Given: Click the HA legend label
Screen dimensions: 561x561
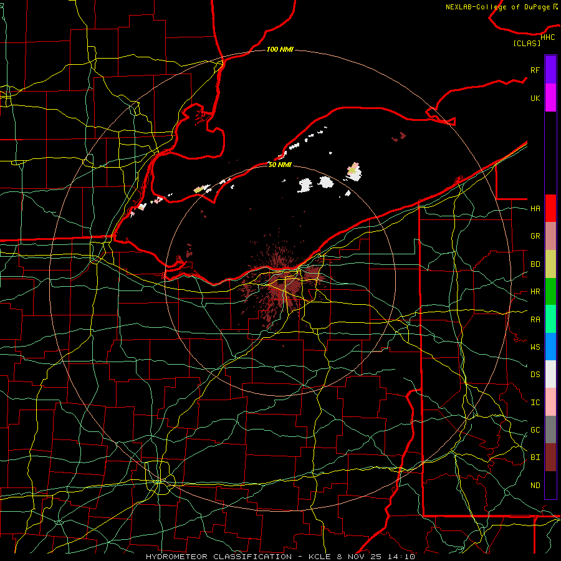Looking at the screenshot, I should pyautogui.click(x=535, y=208).
